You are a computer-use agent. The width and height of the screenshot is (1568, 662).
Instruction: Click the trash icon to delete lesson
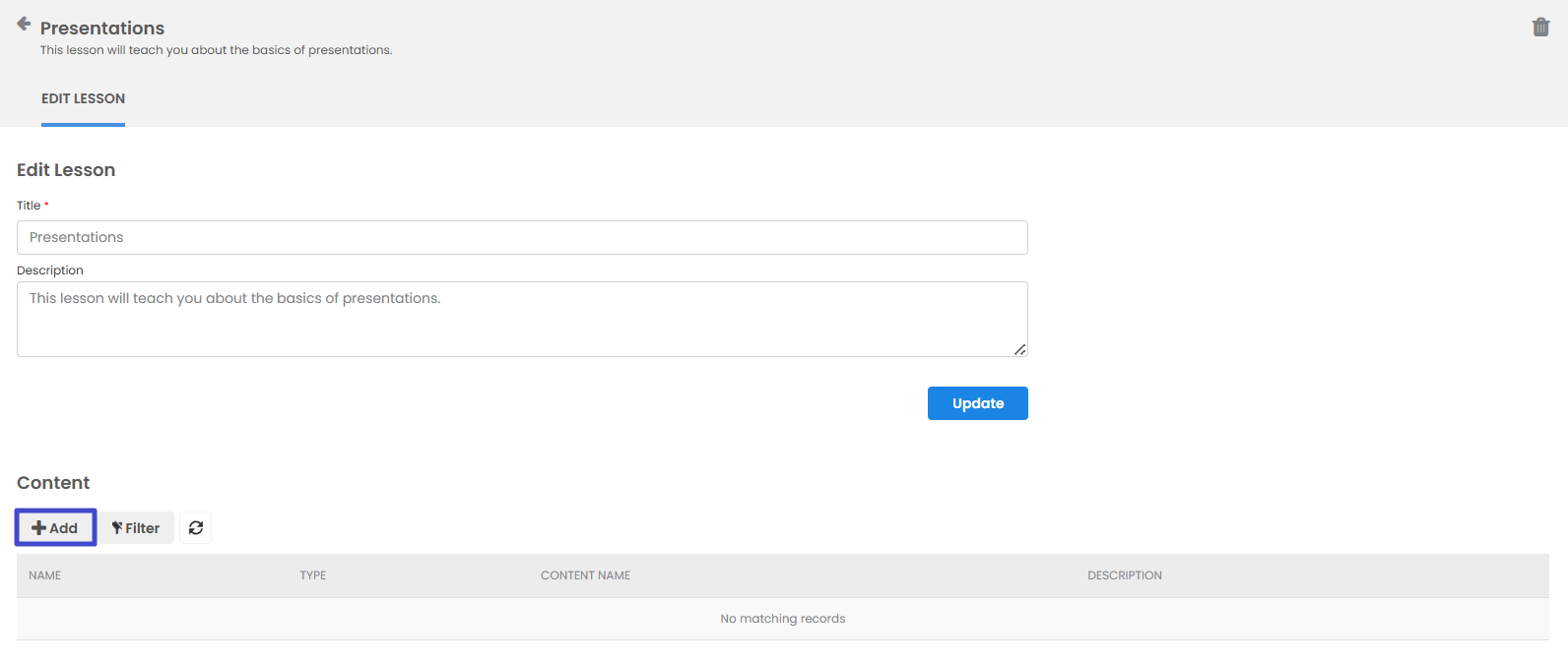click(1540, 28)
